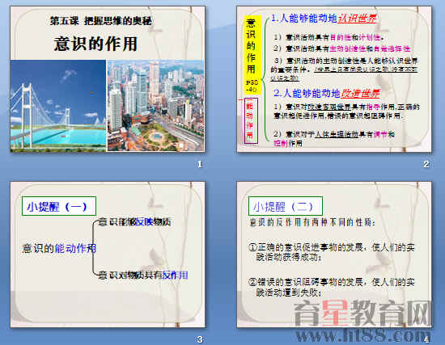Click the red boxed 能动作用 label

coord(251,120)
